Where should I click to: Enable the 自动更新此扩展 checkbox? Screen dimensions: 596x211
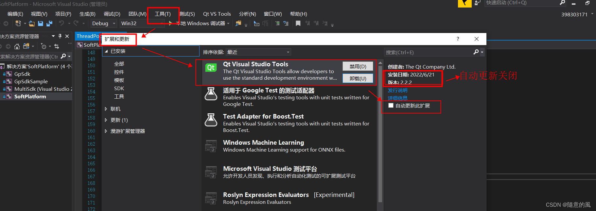(x=391, y=105)
